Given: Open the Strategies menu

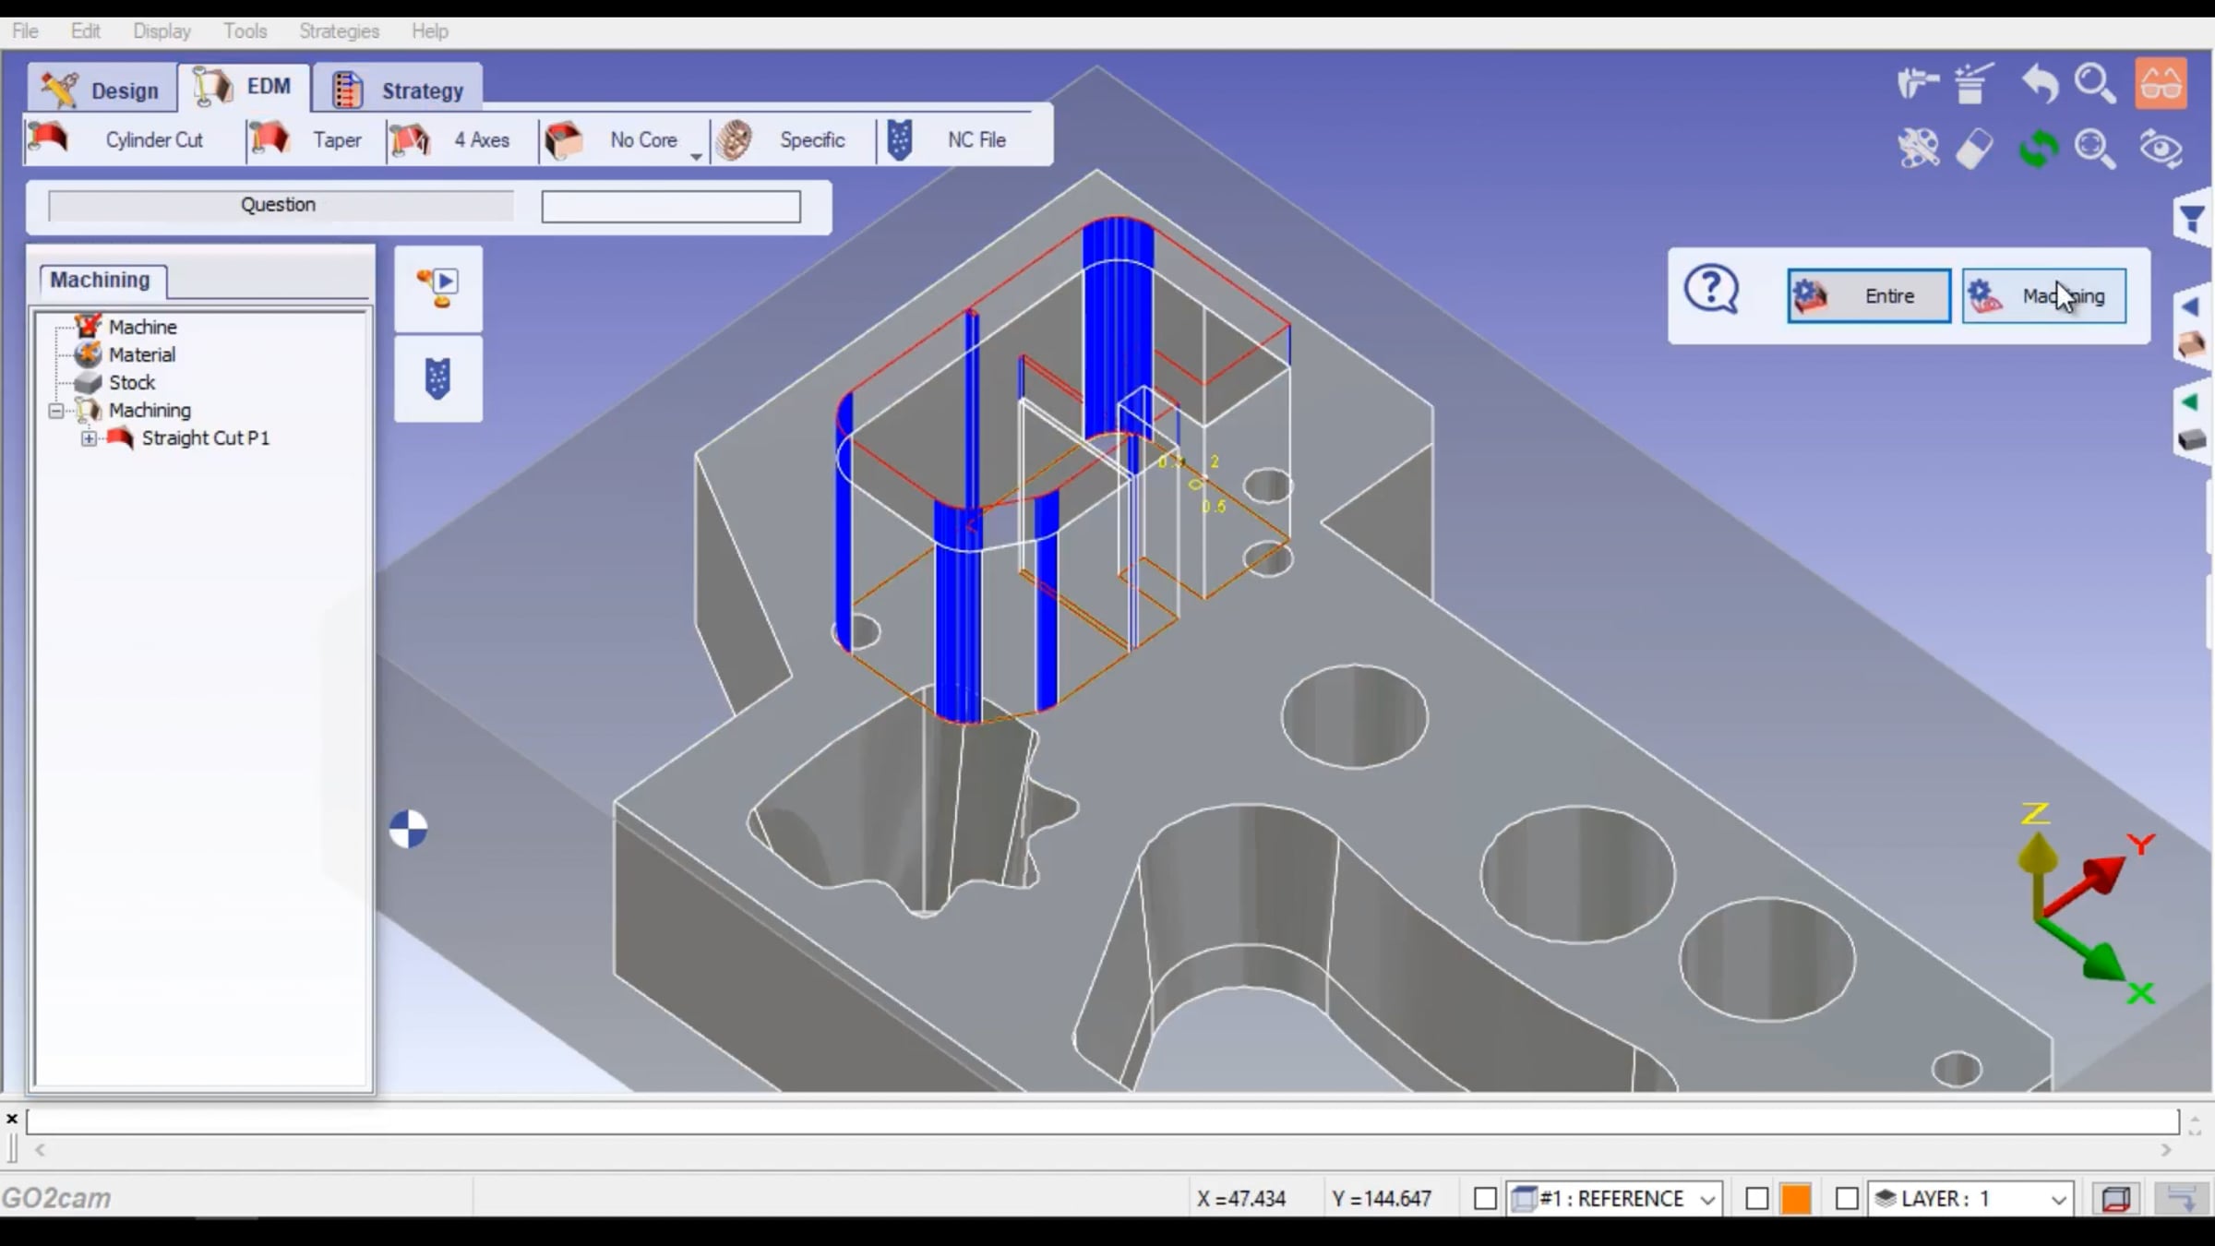Looking at the screenshot, I should coord(339,30).
